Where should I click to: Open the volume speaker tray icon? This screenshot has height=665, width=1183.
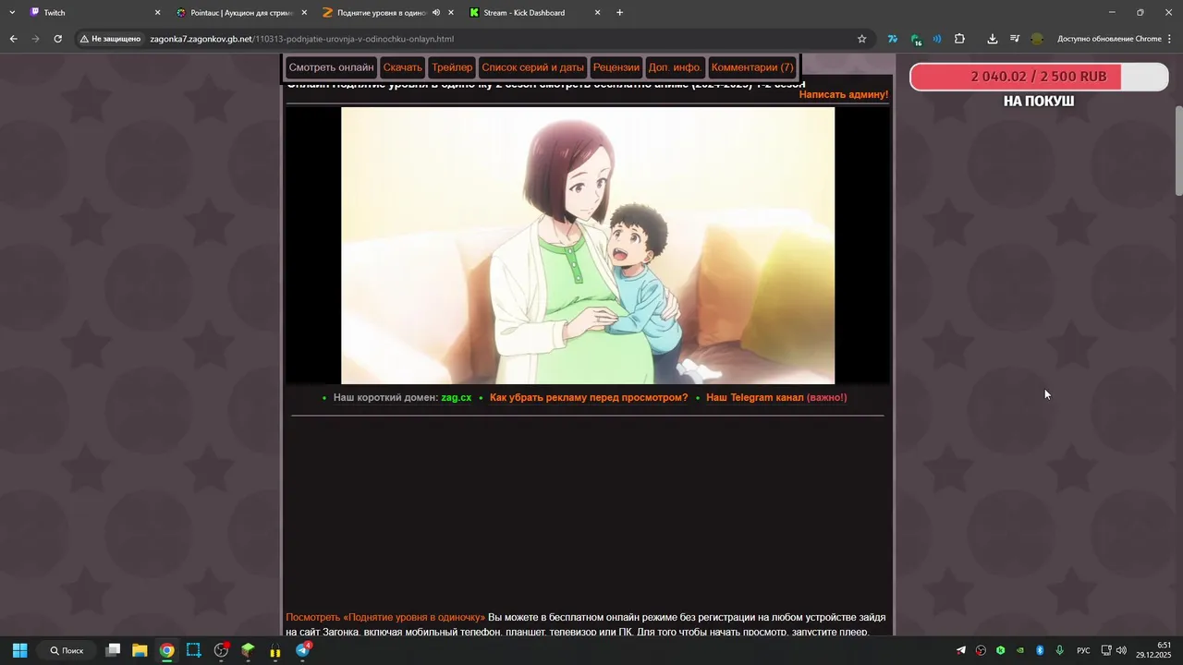tap(1121, 650)
